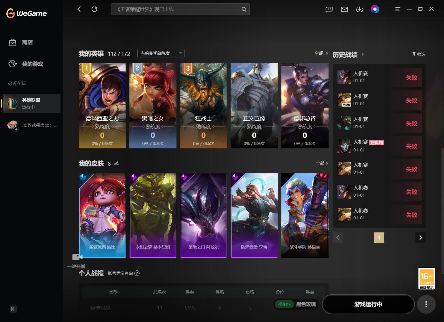This screenshot has width=444, height=322.
Task: Click the 个人战报 heading
Action: click(x=91, y=273)
